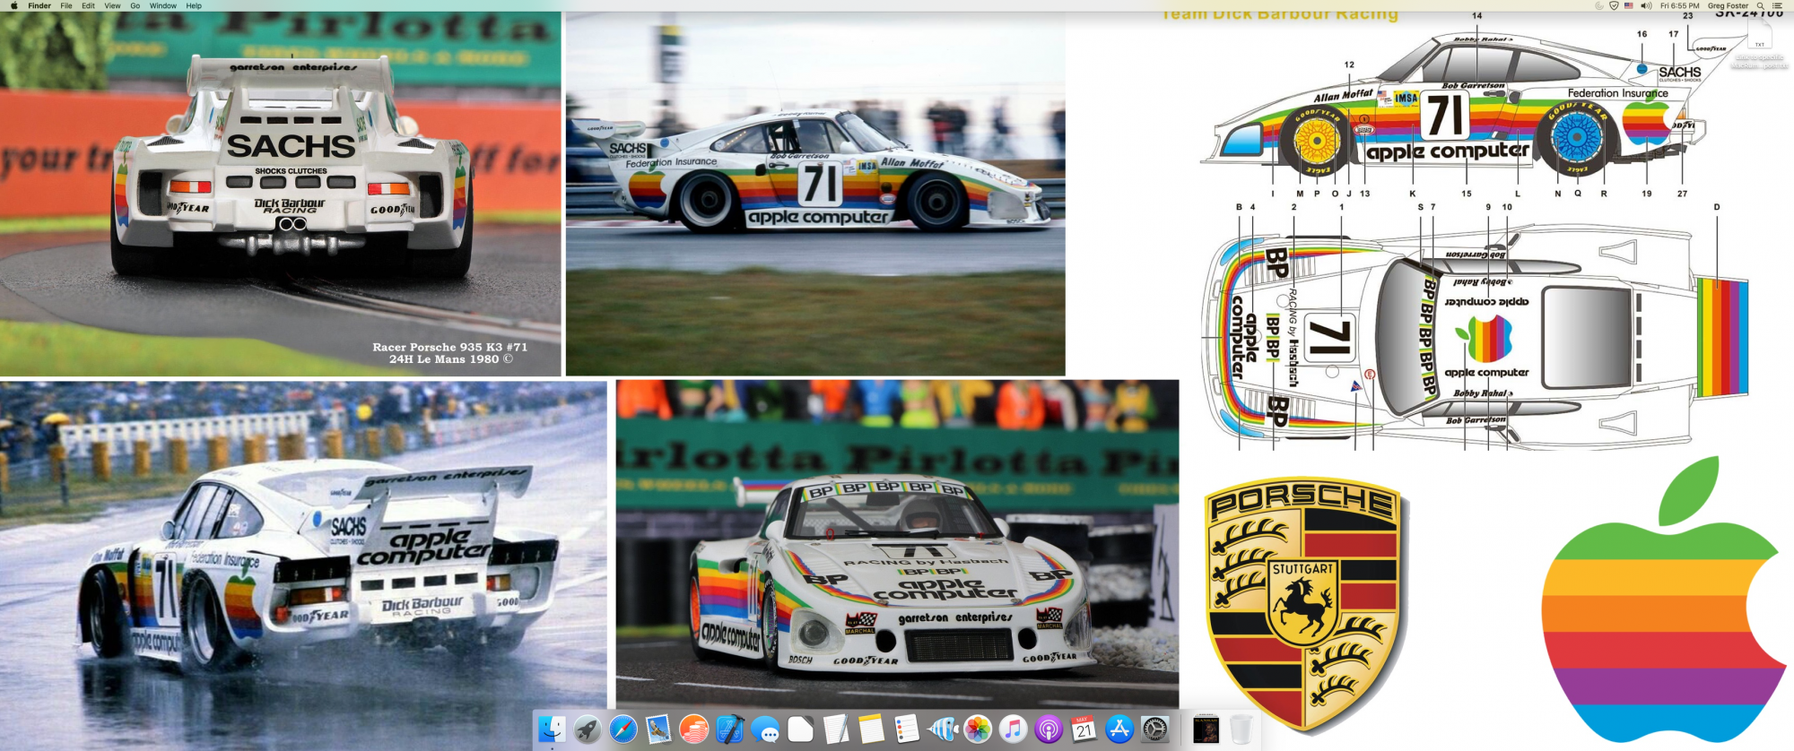Open the blank white document app in Dock
1794x751 pixels.
800,729
